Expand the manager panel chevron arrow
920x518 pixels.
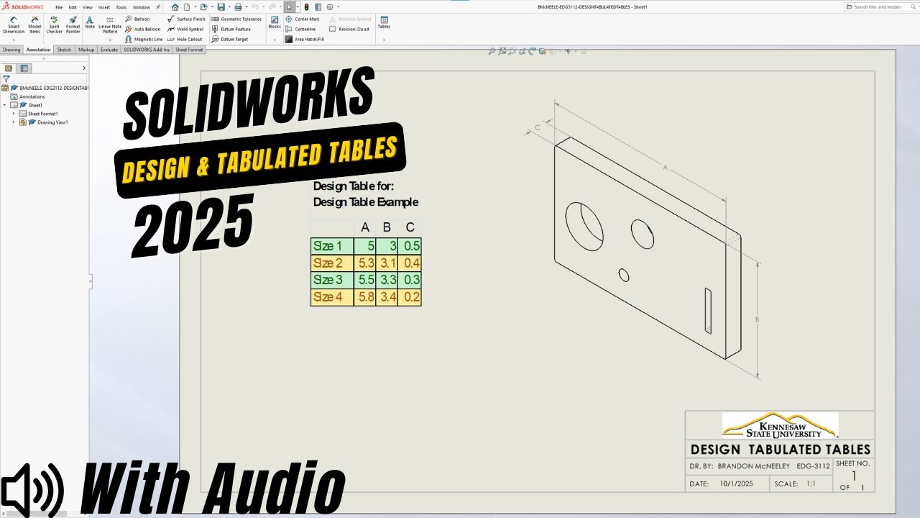tap(84, 68)
